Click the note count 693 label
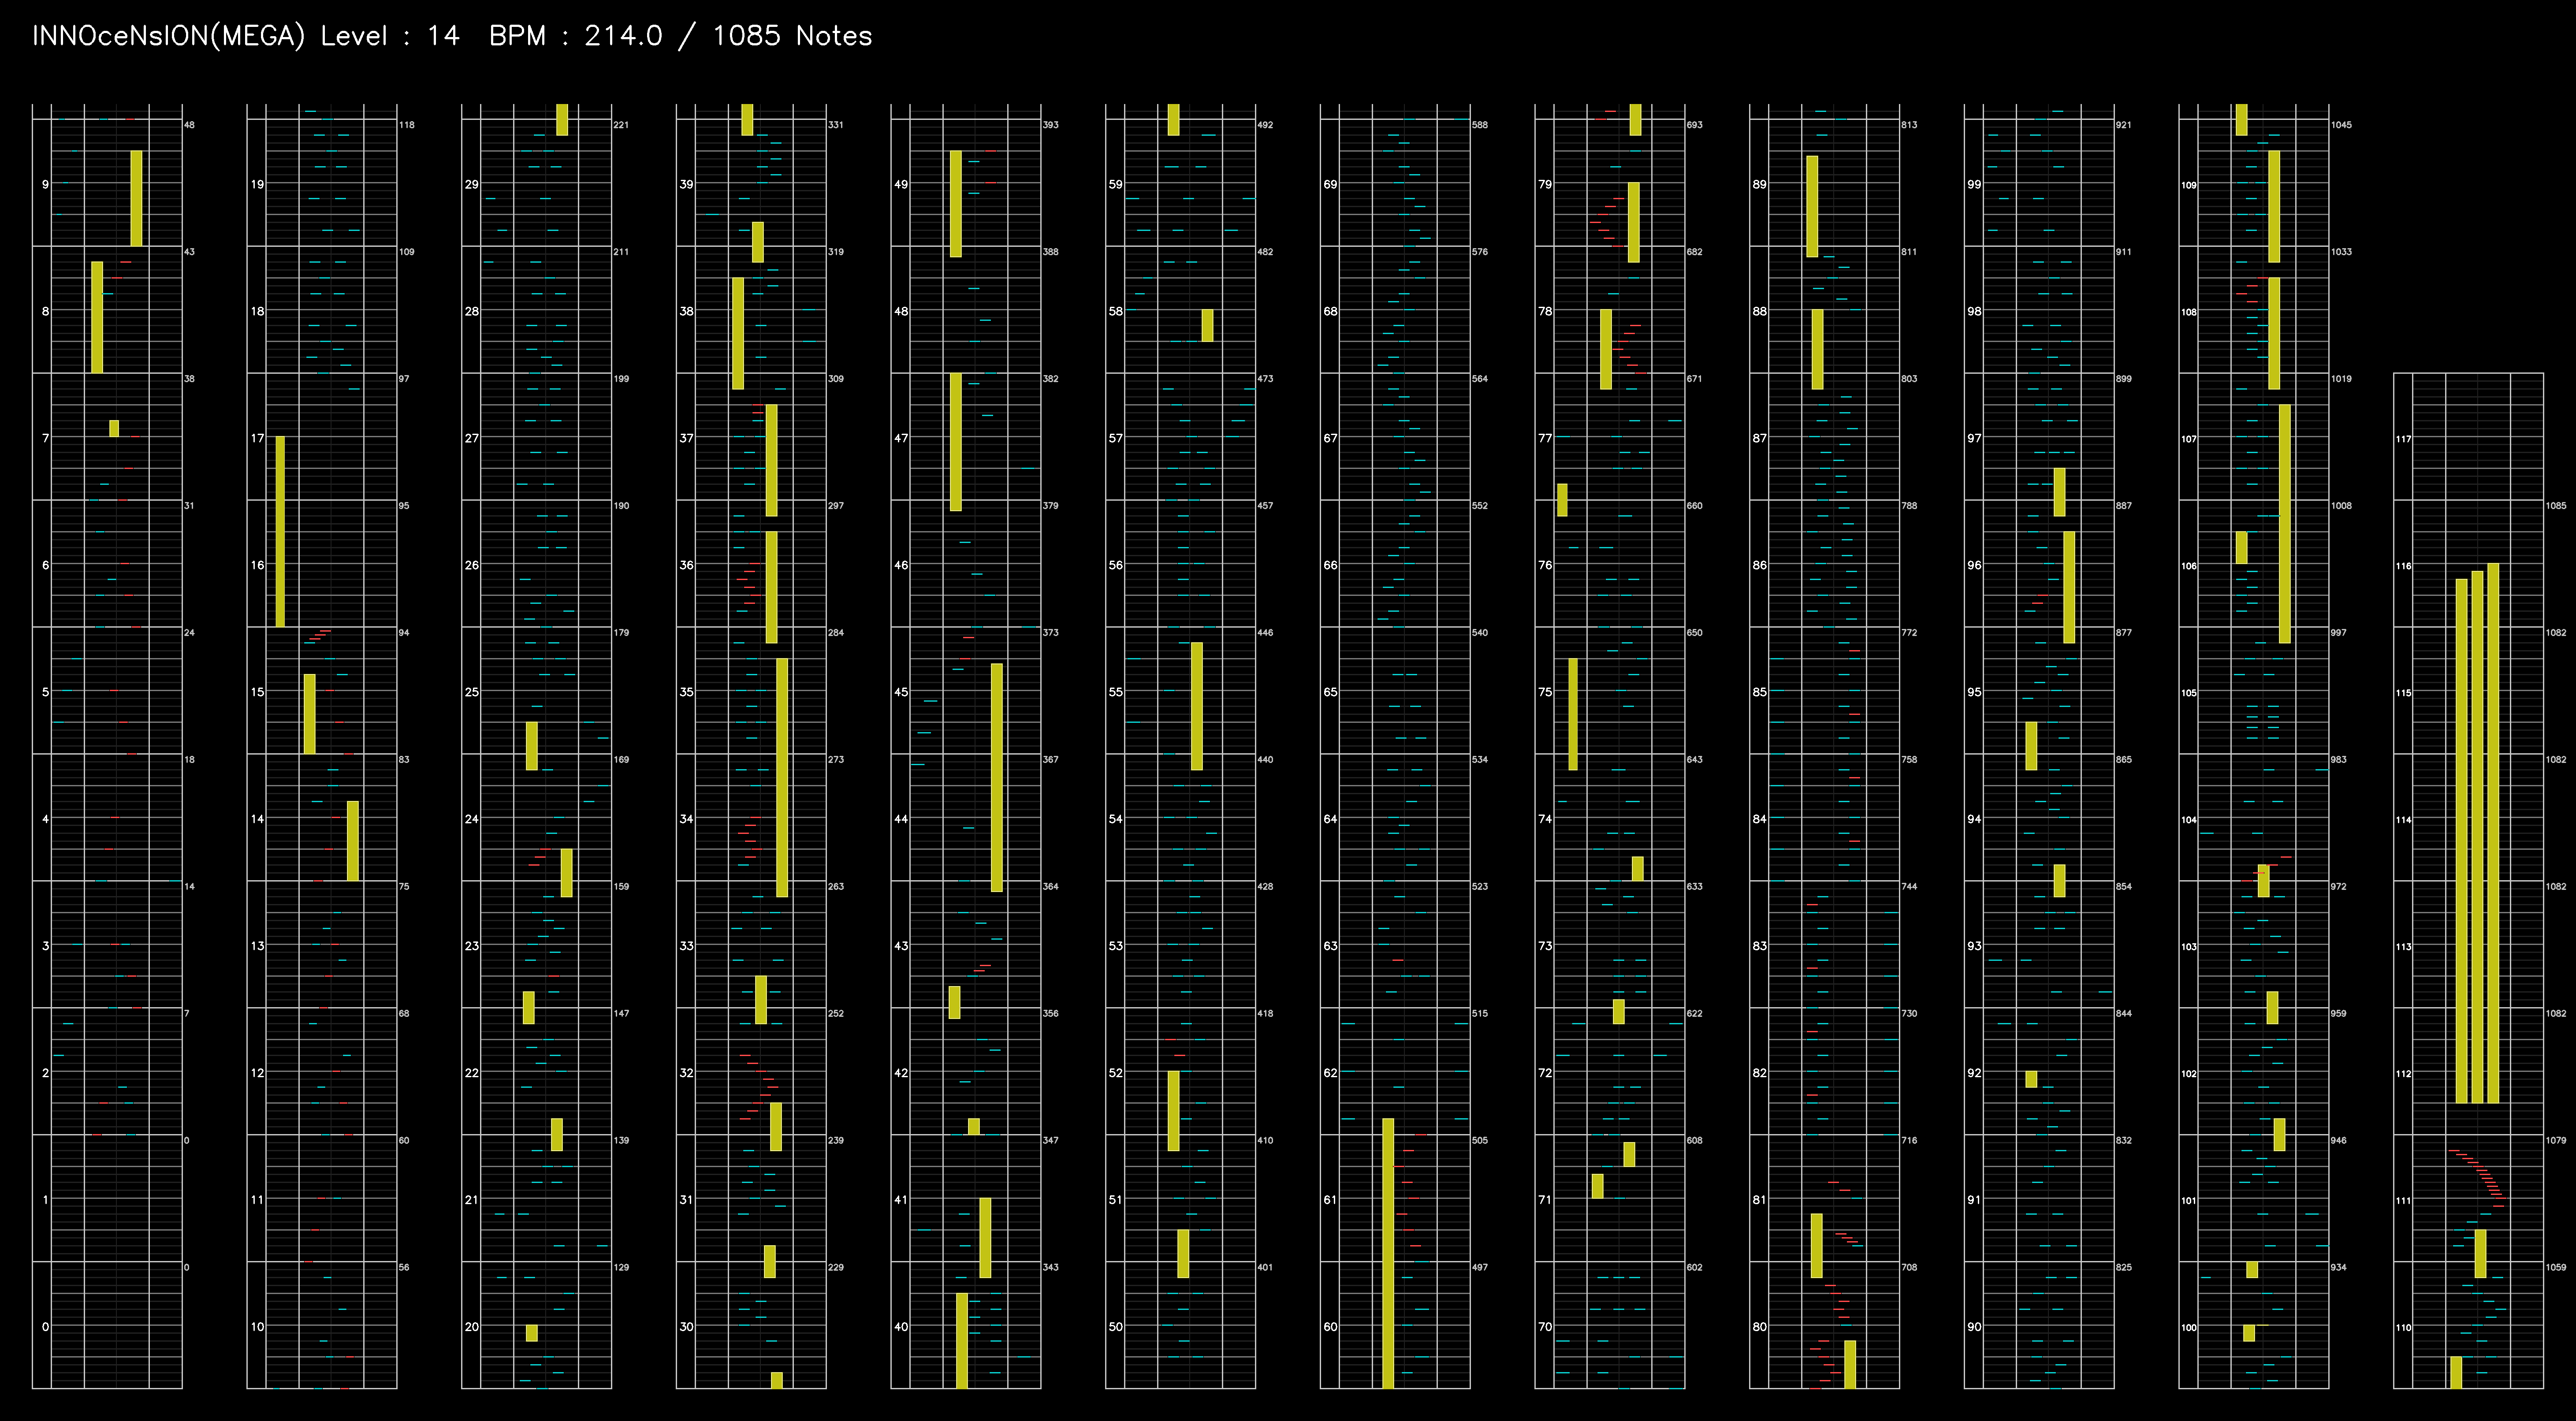Screen dimensions: 2576x1421 pos(1695,125)
